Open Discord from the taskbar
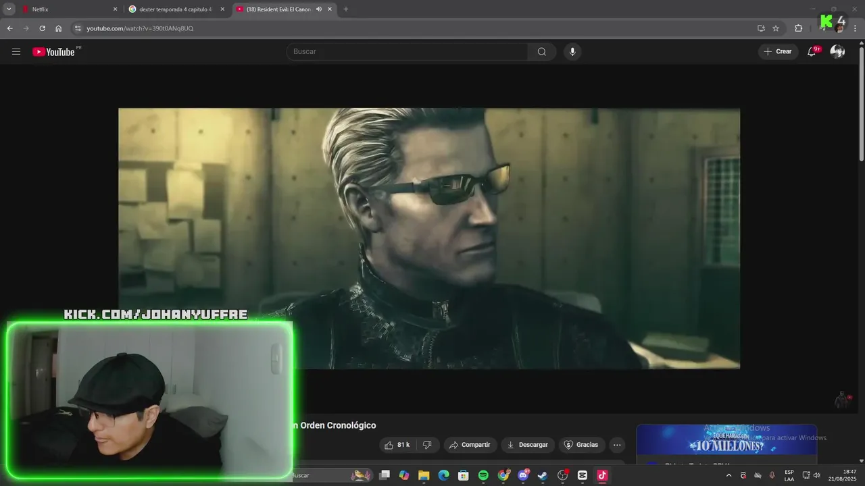Viewport: 865px width, 486px height. [x=523, y=475]
